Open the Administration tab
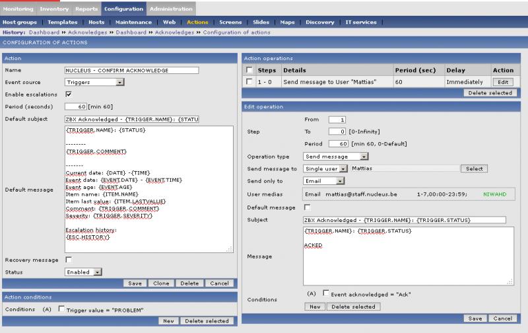This screenshot has height=333, width=528. (171, 9)
